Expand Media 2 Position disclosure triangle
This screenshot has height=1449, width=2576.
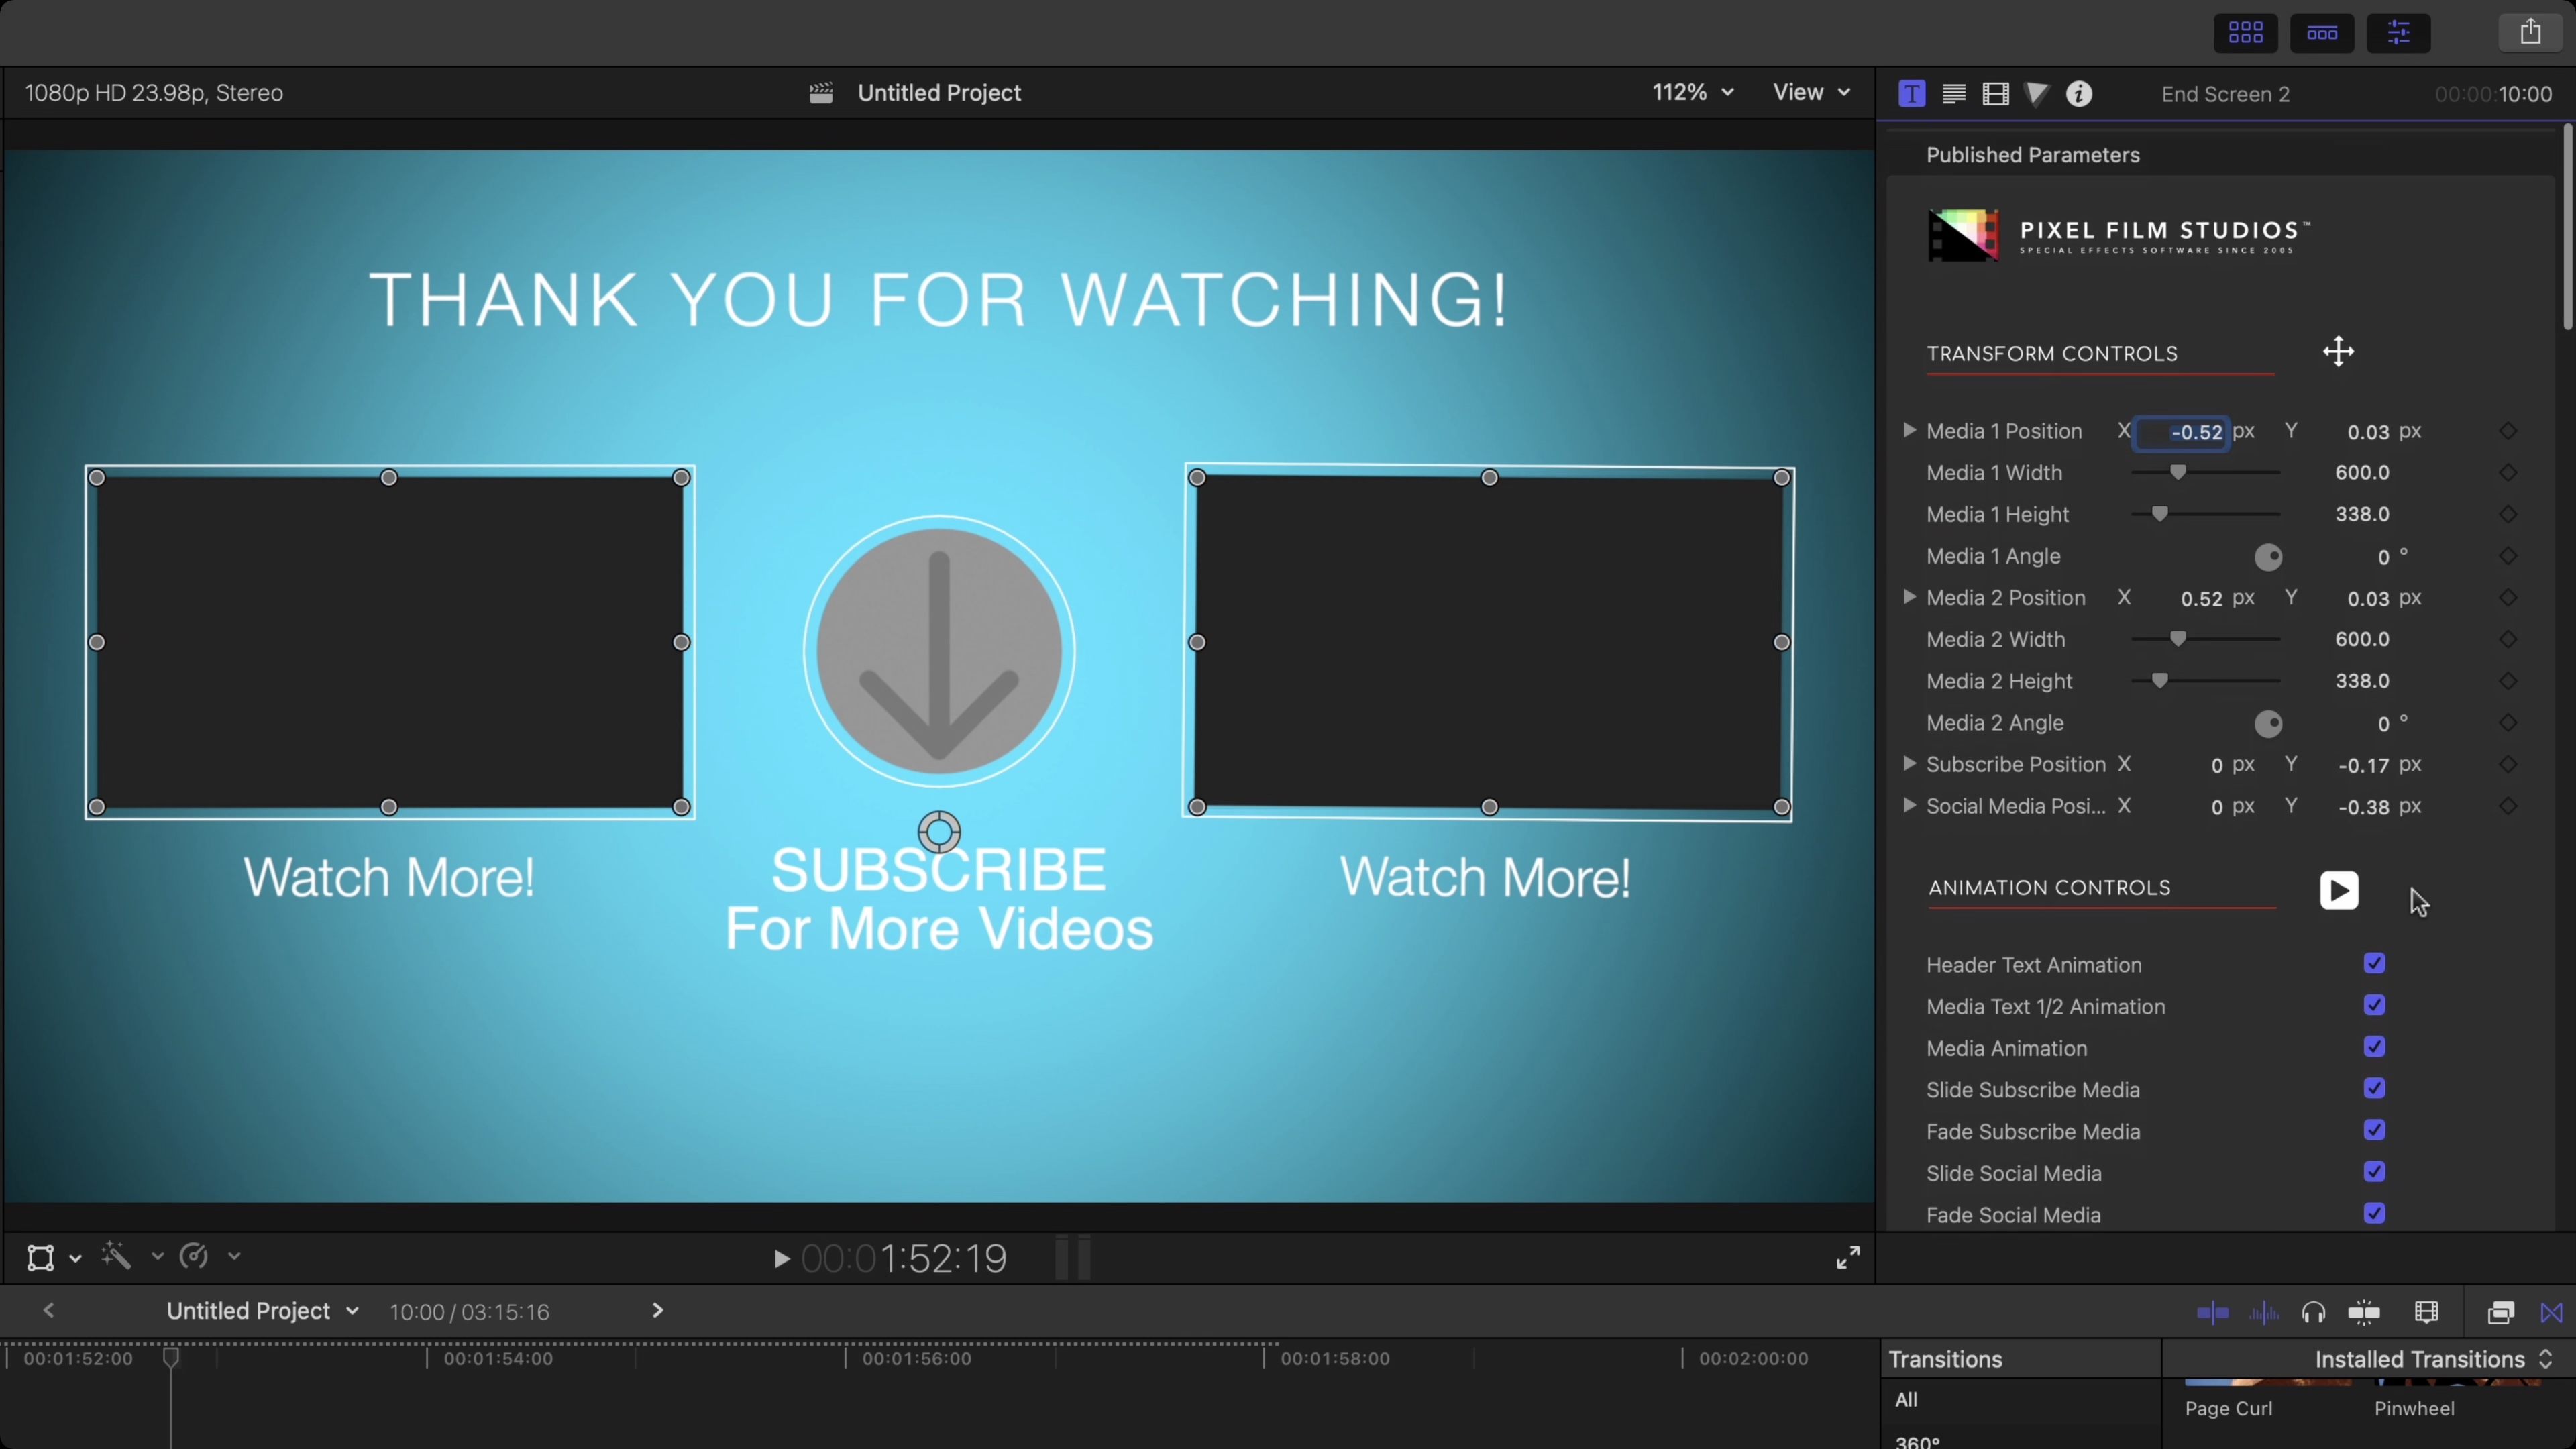pyautogui.click(x=1909, y=597)
